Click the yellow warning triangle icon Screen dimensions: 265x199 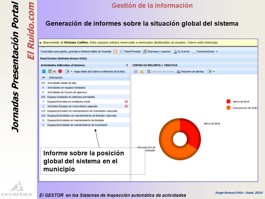click(x=142, y=71)
